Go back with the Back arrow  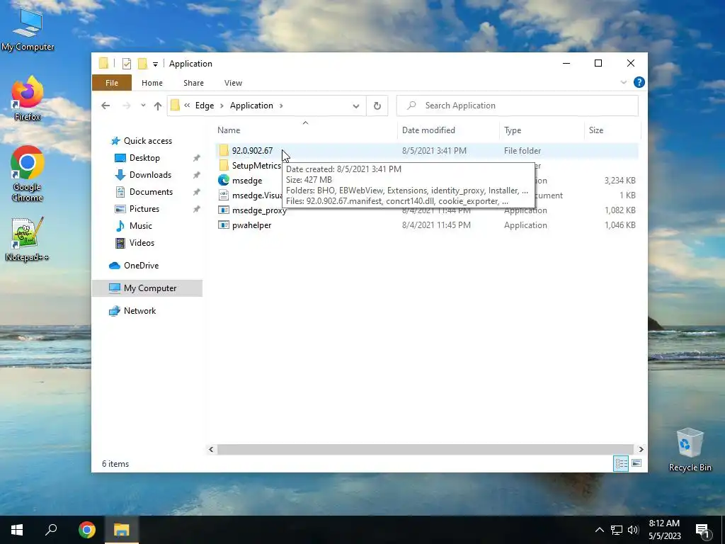click(105, 106)
